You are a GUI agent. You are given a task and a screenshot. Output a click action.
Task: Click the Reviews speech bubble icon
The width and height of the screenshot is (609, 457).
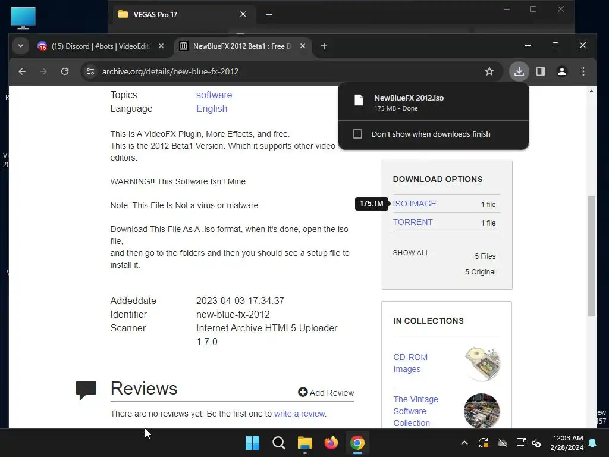coord(86,390)
